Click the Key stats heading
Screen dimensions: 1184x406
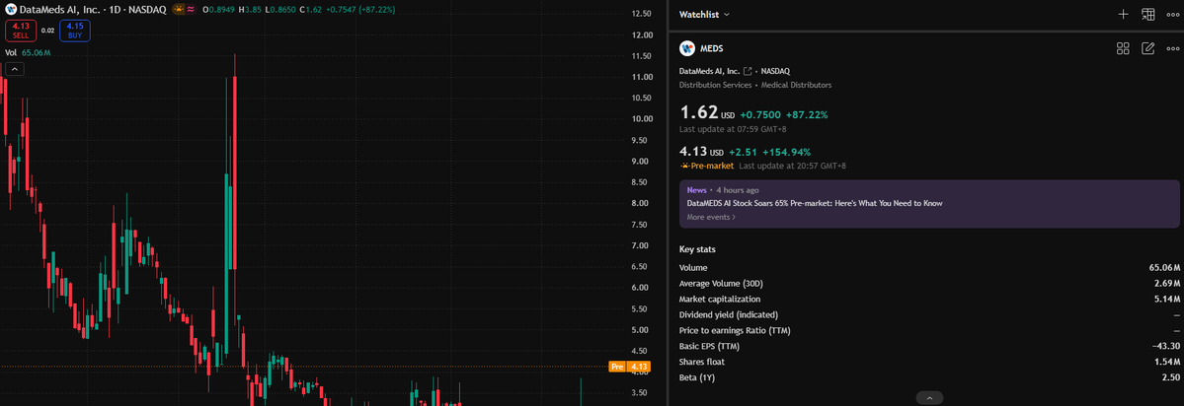697,249
